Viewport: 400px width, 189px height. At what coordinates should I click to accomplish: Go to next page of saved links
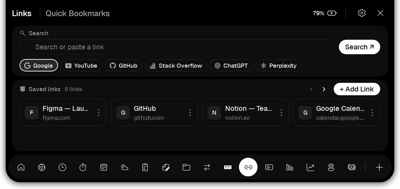[x=324, y=89]
